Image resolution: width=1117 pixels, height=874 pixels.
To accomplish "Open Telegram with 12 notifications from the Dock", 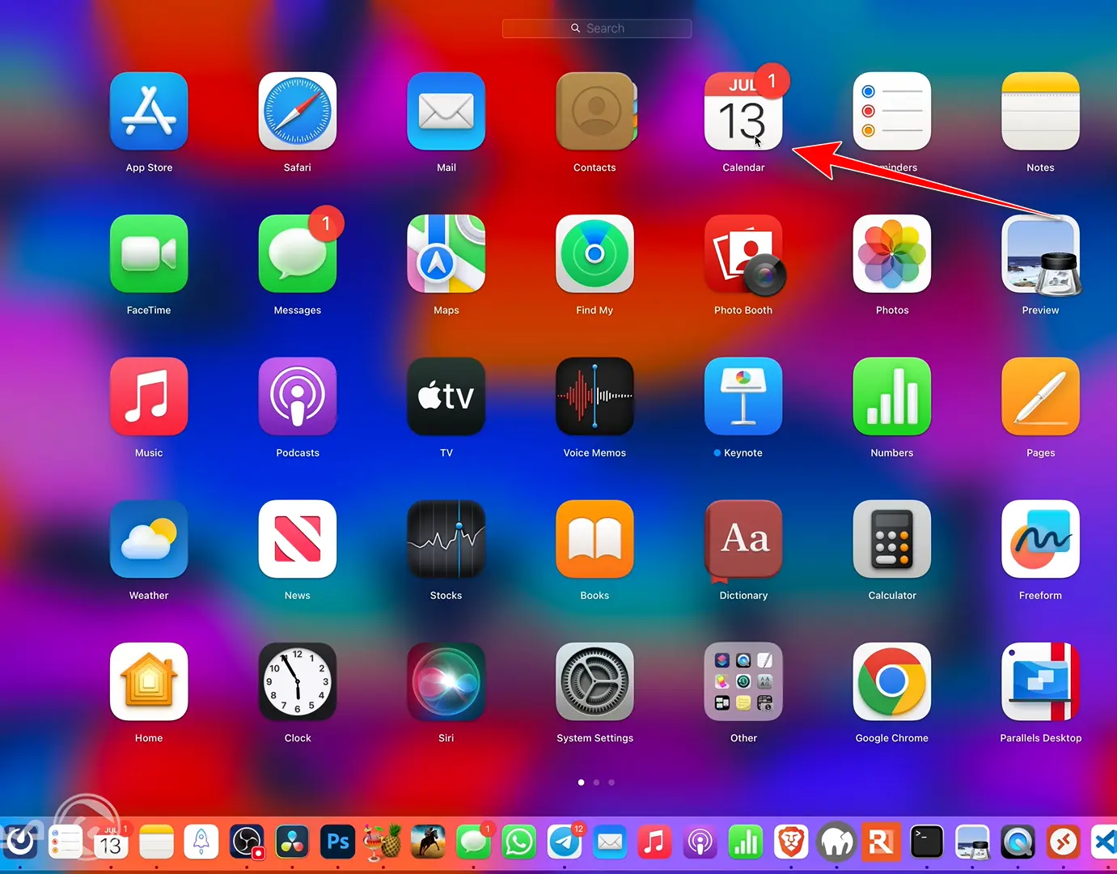I will [x=564, y=842].
